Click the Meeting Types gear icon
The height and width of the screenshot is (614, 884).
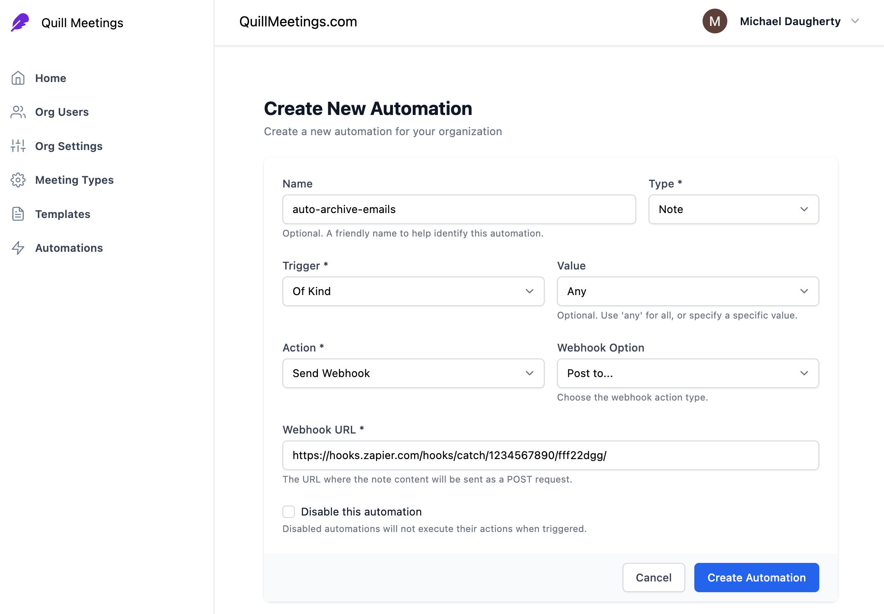click(18, 180)
